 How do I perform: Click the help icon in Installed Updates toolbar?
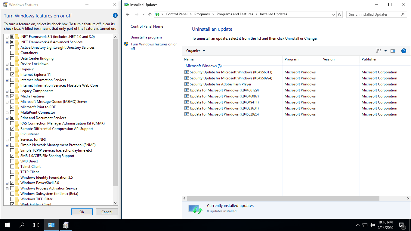[404, 51]
